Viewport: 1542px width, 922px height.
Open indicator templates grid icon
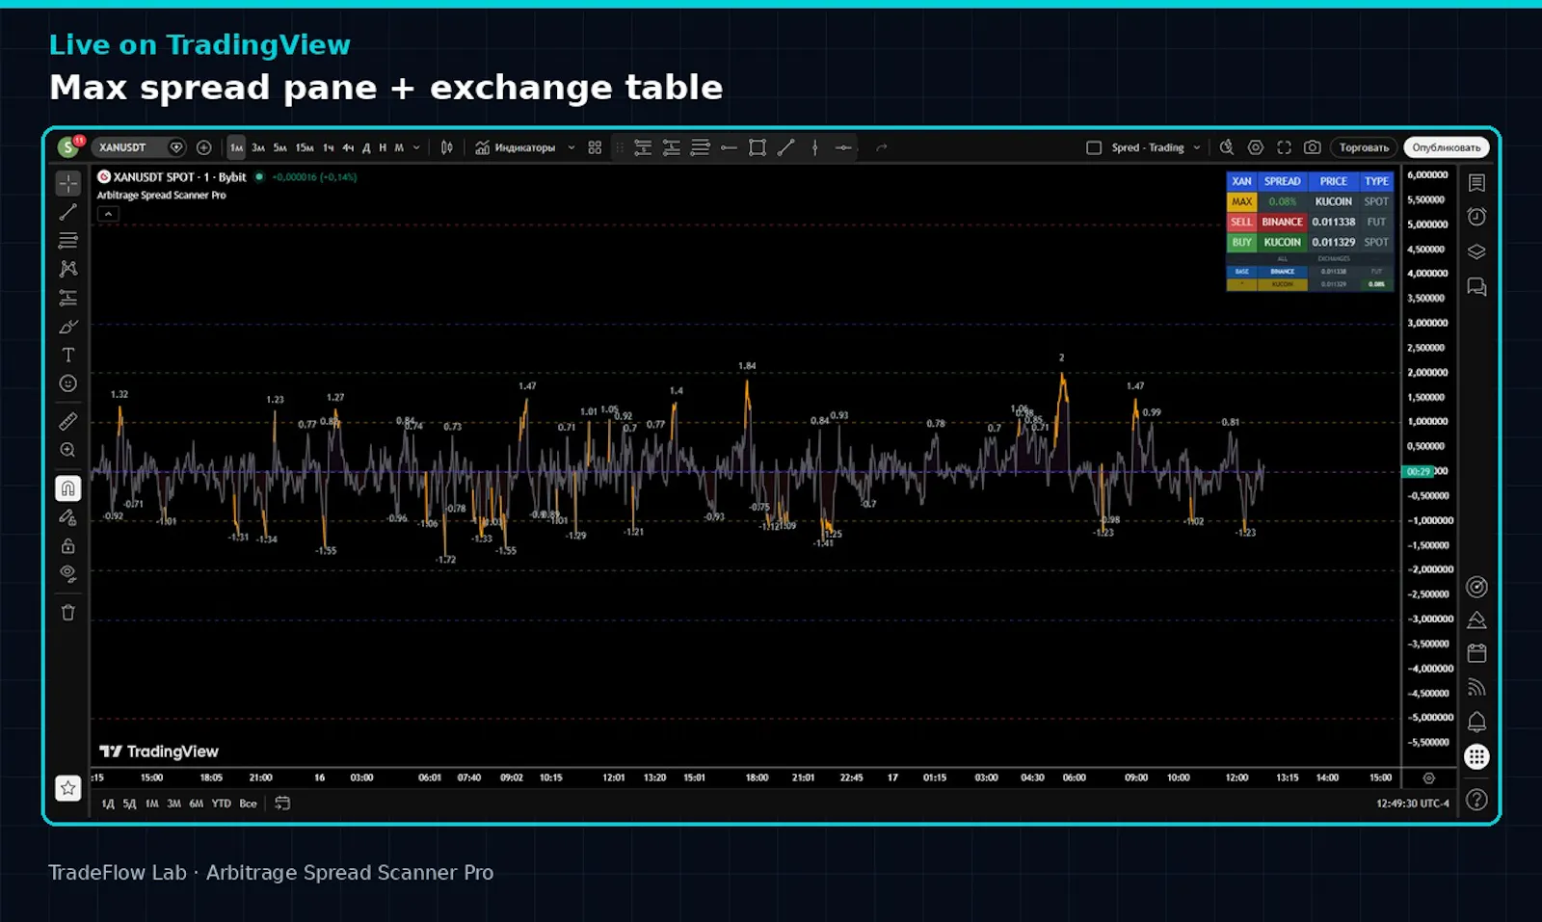point(595,147)
